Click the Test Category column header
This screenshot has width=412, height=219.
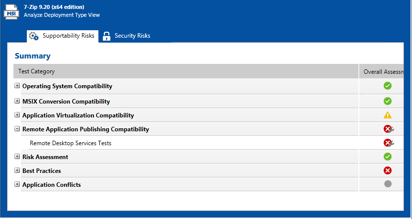pos(37,71)
